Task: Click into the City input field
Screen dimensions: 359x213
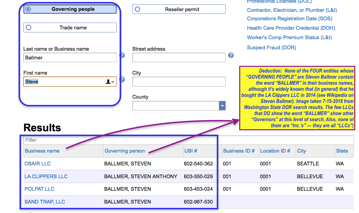Action: tap(179, 82)
